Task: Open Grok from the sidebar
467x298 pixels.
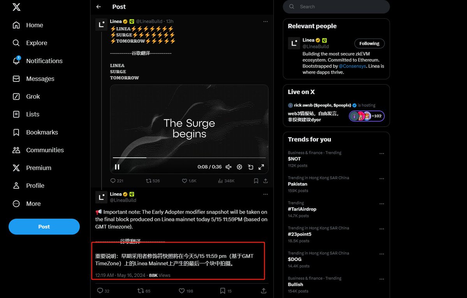Action: pyautogui.click(x=26, y=97)
